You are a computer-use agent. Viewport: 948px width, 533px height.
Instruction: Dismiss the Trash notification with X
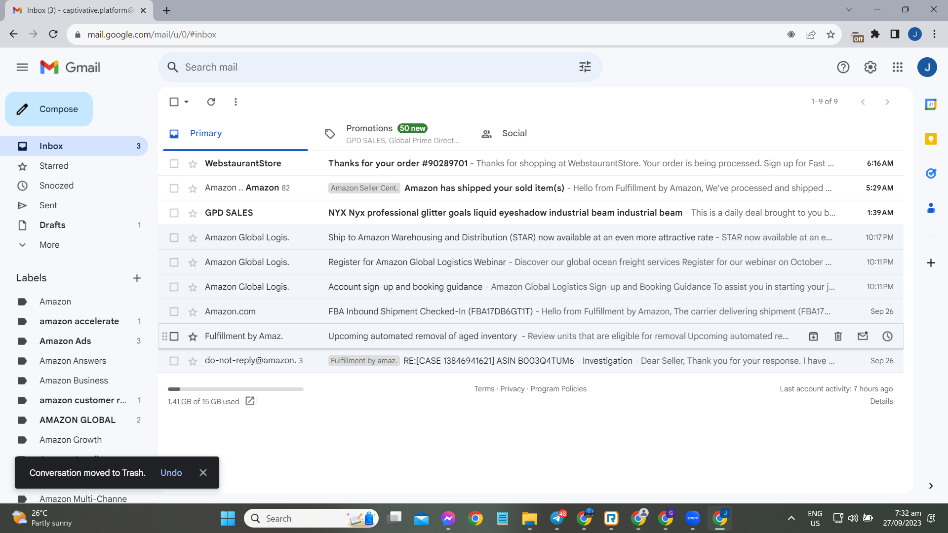click(x=203, y=473)
